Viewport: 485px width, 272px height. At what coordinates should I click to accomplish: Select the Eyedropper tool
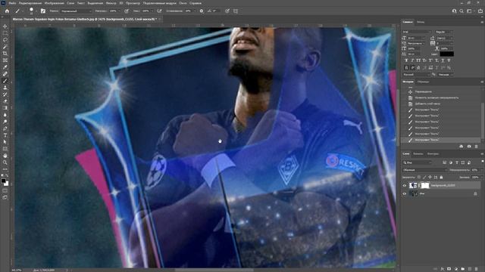[5, 67]
